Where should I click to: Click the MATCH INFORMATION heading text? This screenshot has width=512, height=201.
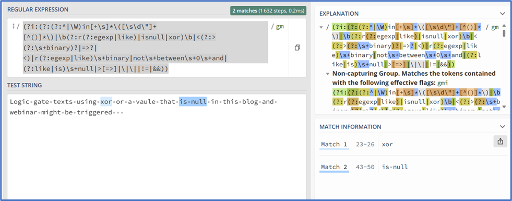(x=350, y=127)
